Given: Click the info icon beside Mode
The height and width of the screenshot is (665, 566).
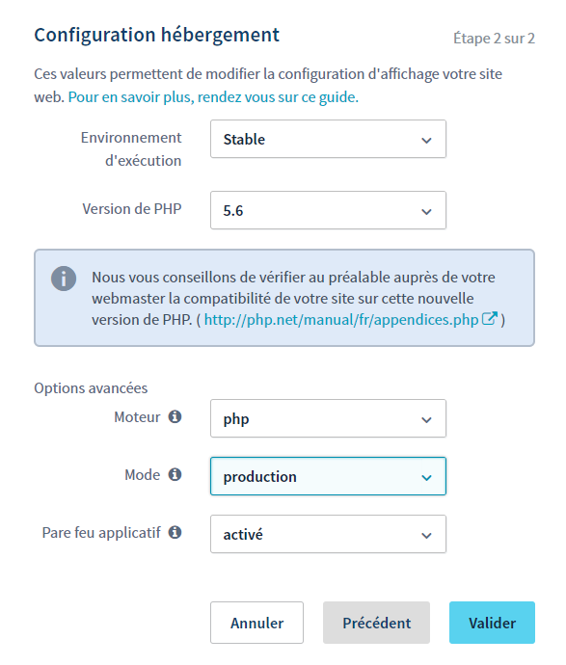Looking at the screenshot, I should [x=175, y=474].
